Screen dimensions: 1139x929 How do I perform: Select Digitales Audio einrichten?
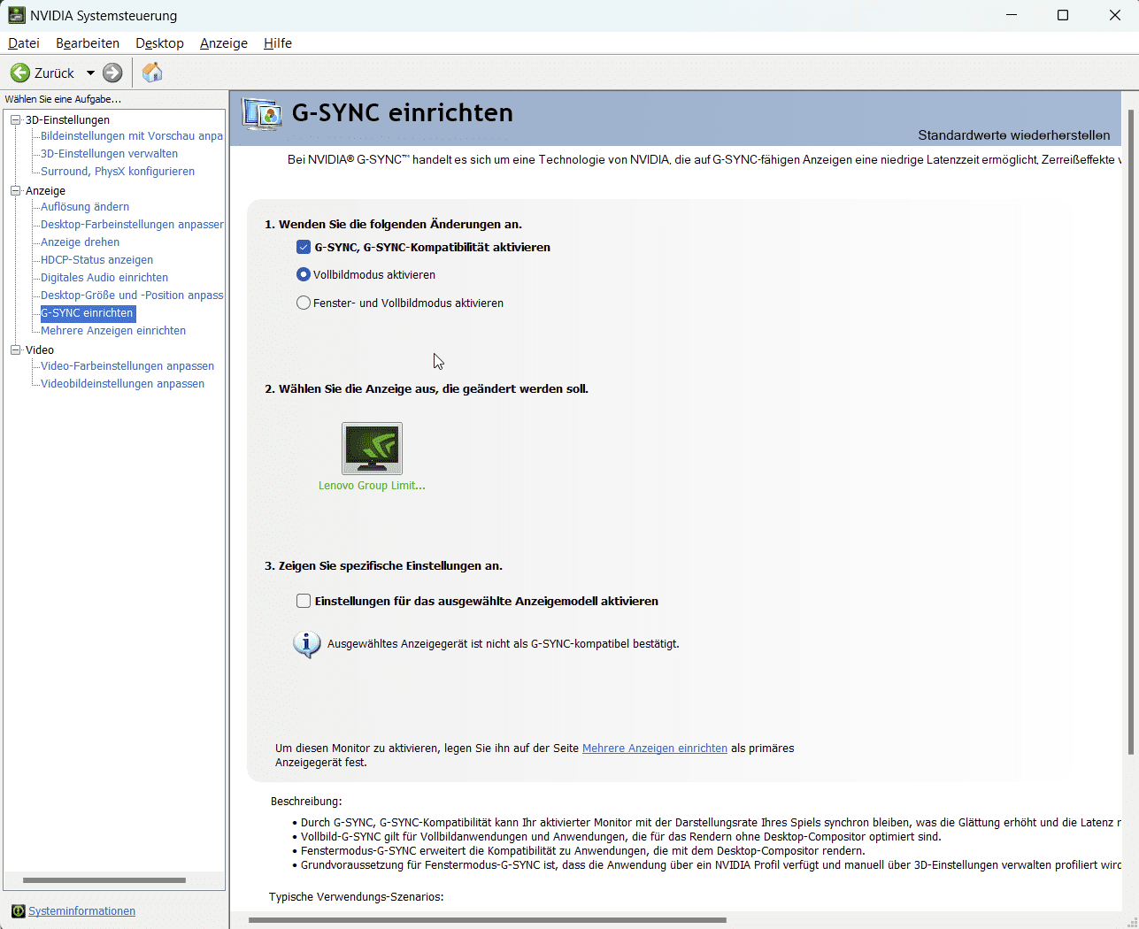[104, 278]
